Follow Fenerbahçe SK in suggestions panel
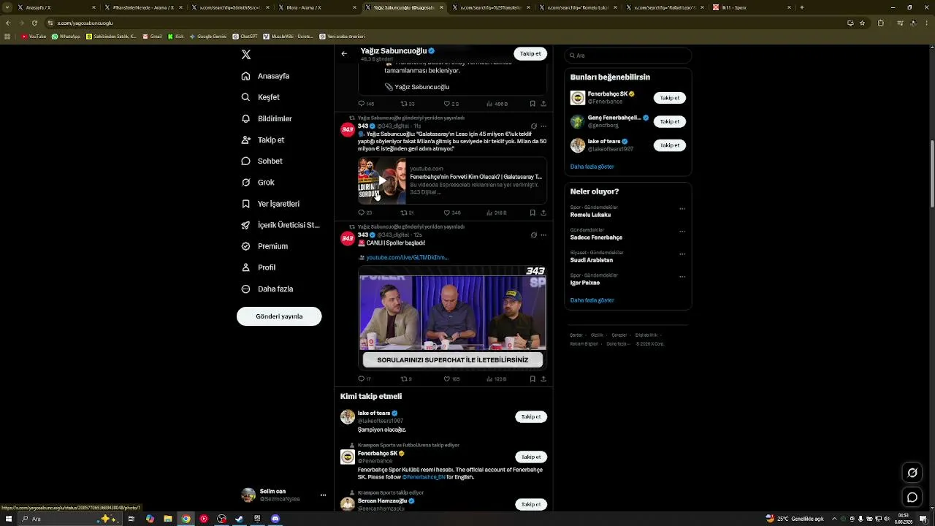The height and width of the screenshot is (526, 935). [x=669, y=98]
